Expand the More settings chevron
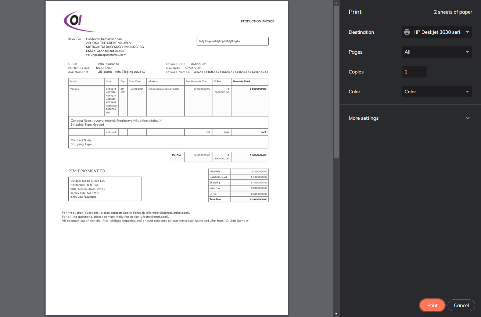 tap(467, 118)
